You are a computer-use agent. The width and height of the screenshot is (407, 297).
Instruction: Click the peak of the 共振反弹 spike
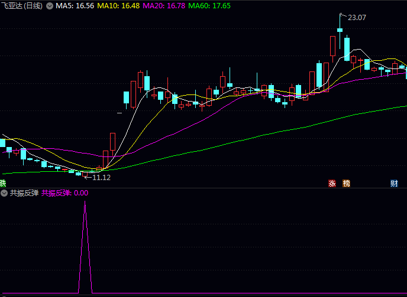[85, 203]
